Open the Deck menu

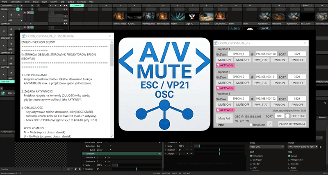[27, 2]
